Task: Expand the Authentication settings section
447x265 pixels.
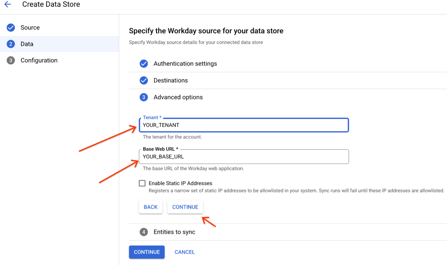Action: pyautogui.click(x=288, y=64)
